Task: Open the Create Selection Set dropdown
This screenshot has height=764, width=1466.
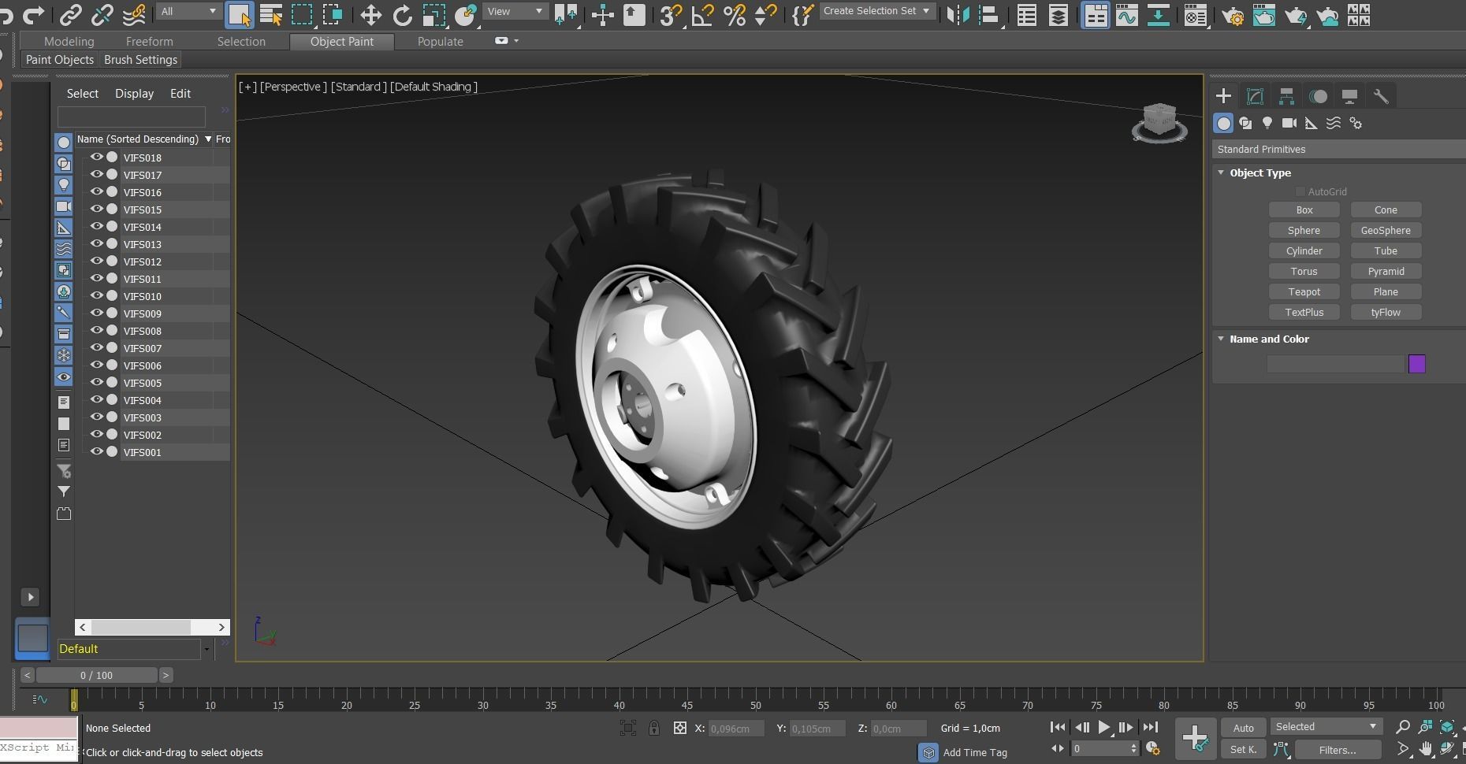Action: coord(877,11)
